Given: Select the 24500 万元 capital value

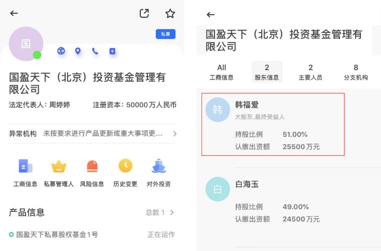Looking at the screenshot, I should (301, 219).
